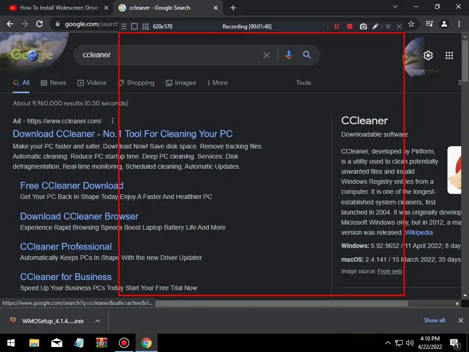This screenshot has height=352, width=469.
Task: Open Download CCleaner - No.1 Tool ad link
Action: [x=123, y=134]
